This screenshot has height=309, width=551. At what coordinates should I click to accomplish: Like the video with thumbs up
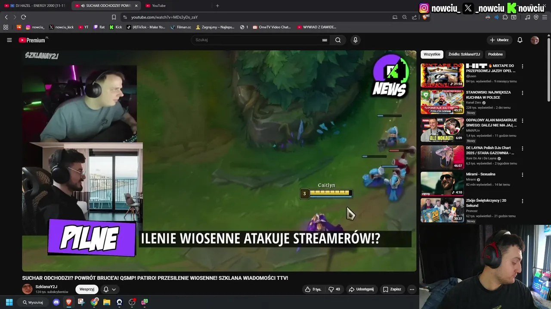click(313, 289)
